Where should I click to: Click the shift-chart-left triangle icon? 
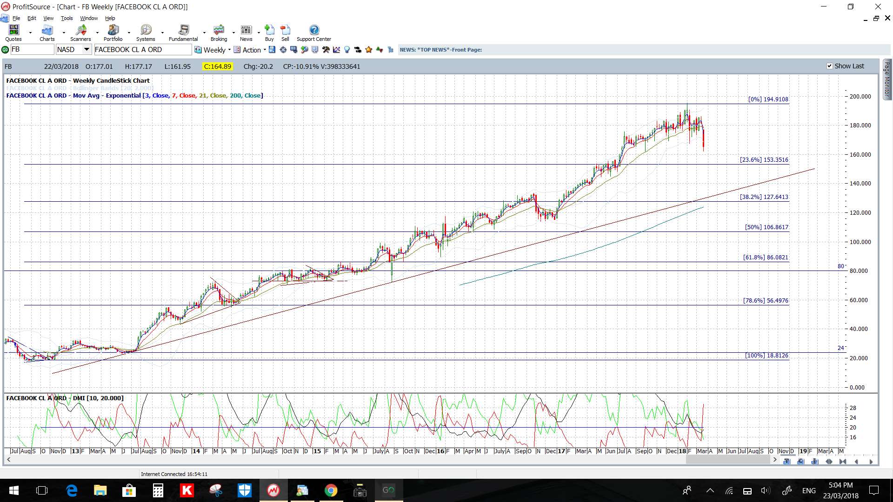856,462
